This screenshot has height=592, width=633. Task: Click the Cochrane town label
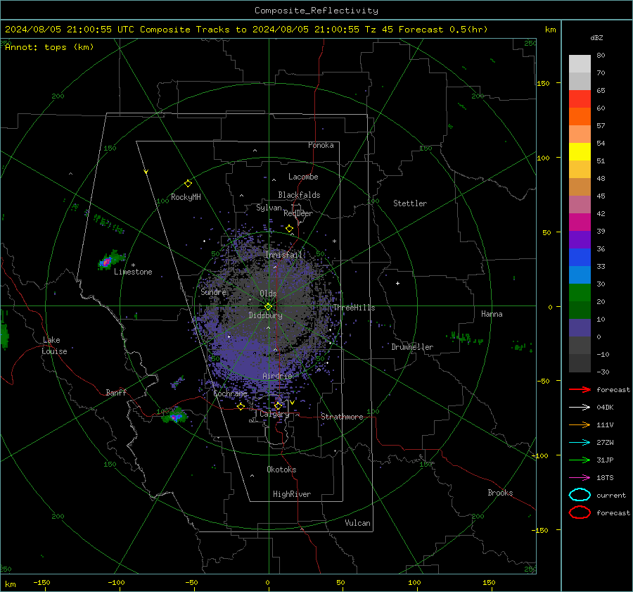[x=230, y=393]
